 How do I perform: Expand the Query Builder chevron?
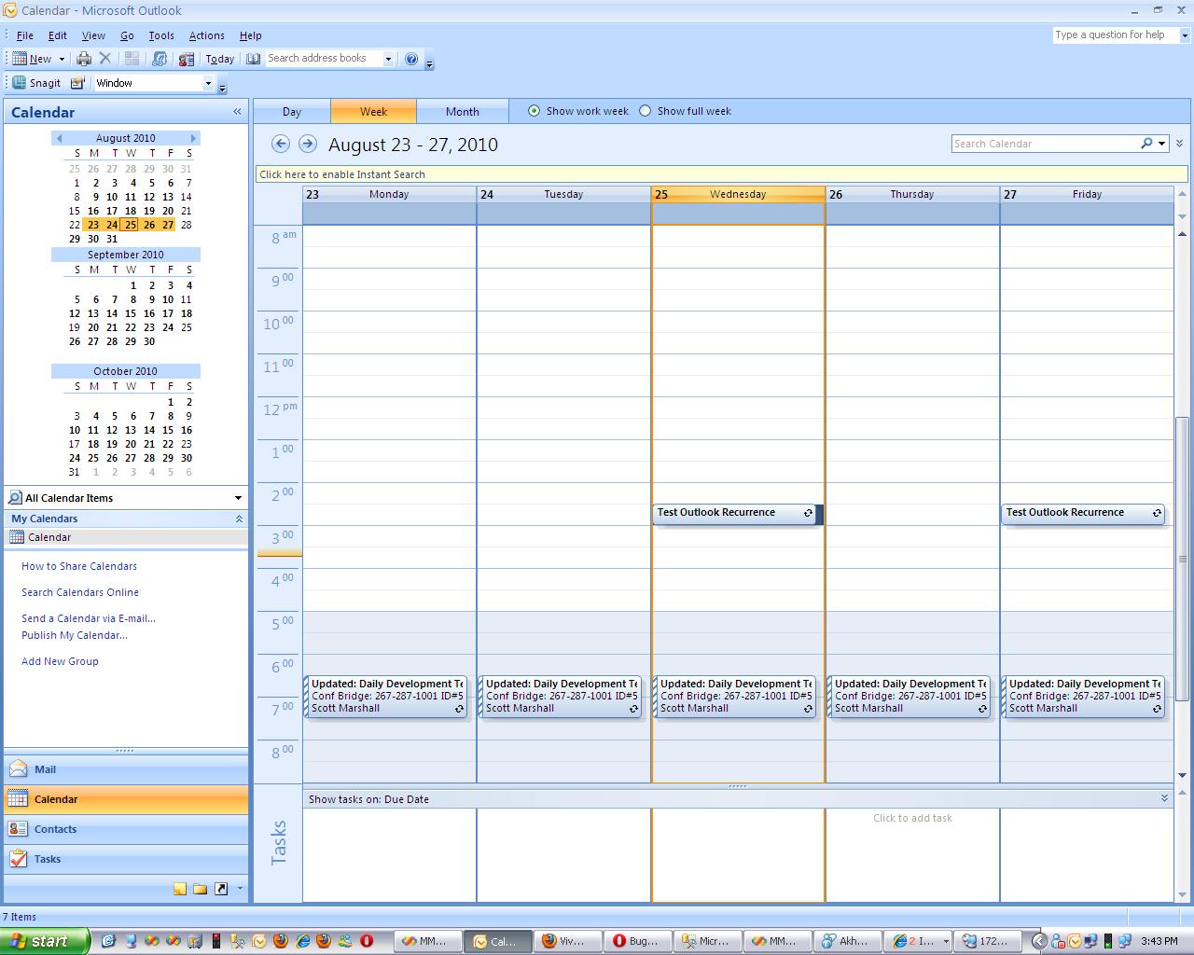pos(1179,144)
